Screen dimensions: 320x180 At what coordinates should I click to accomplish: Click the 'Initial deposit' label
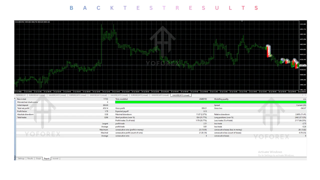point(23,105)
